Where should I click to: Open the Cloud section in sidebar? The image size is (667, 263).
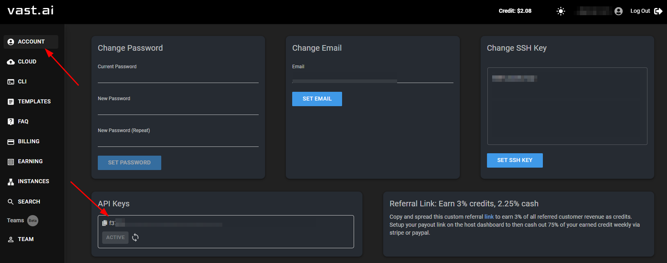pos(27,62)
